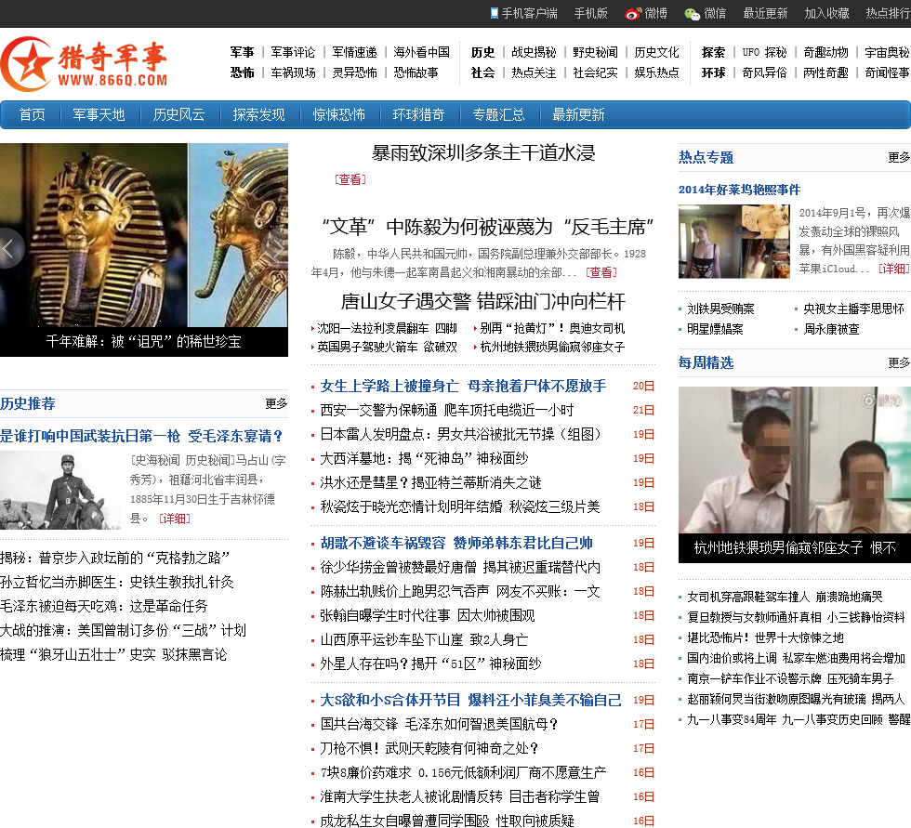Open the 手机客户端 link with phone icon

[523, 13]
